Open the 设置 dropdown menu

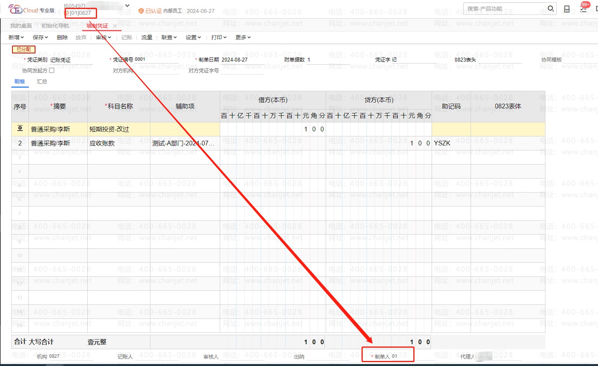pos(193,37)
